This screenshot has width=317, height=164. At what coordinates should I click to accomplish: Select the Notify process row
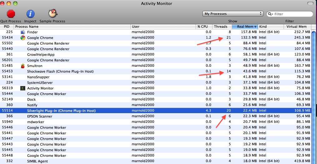click(x=156, y=105)
